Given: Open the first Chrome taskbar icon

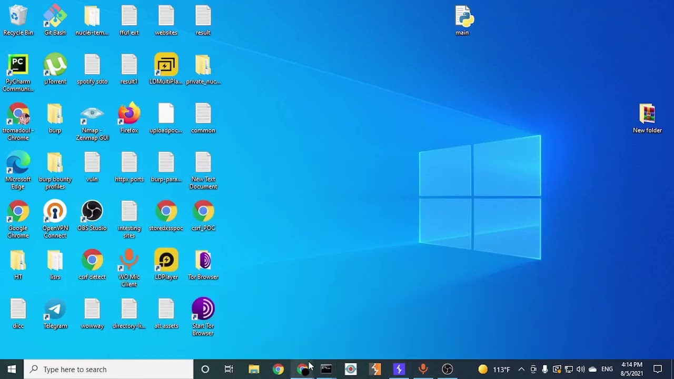Looking at the screenshot, I should click(x=278, y=369).
